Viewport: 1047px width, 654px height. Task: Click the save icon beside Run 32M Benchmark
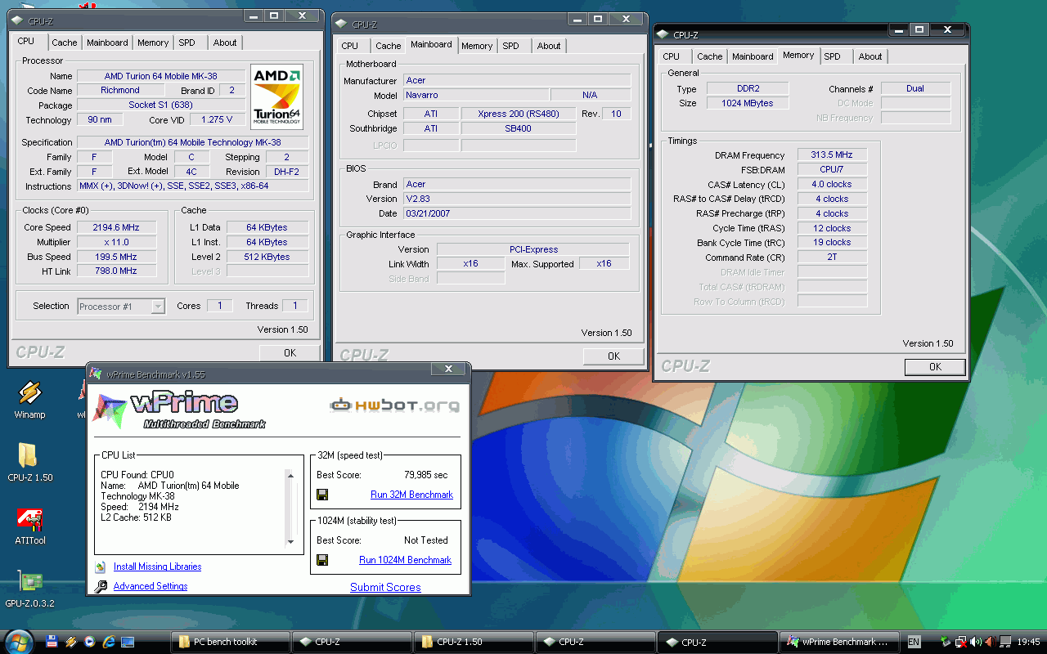click(x=322, y=495)
